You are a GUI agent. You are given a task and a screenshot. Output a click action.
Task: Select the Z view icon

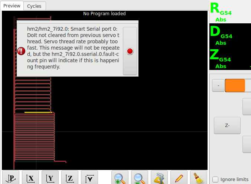(x=70, y=178)
